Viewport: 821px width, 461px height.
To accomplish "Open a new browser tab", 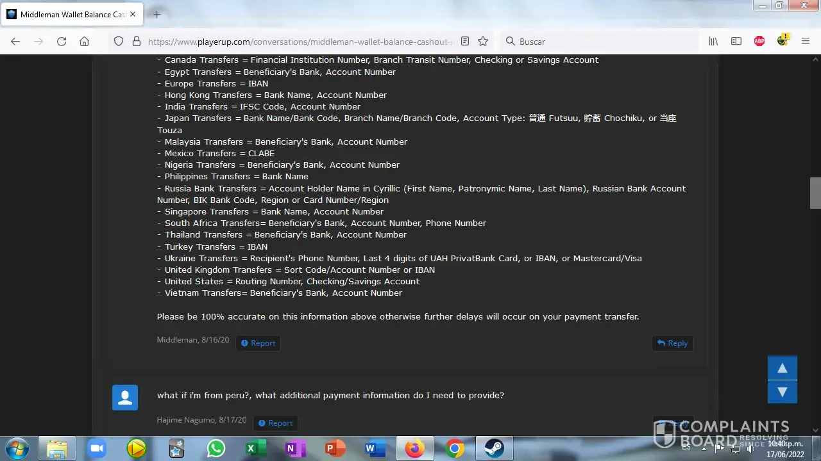I will [157, 14].
